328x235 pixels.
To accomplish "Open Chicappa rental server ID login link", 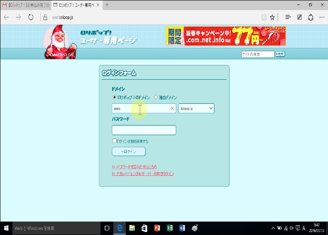I will click(143, 174).
